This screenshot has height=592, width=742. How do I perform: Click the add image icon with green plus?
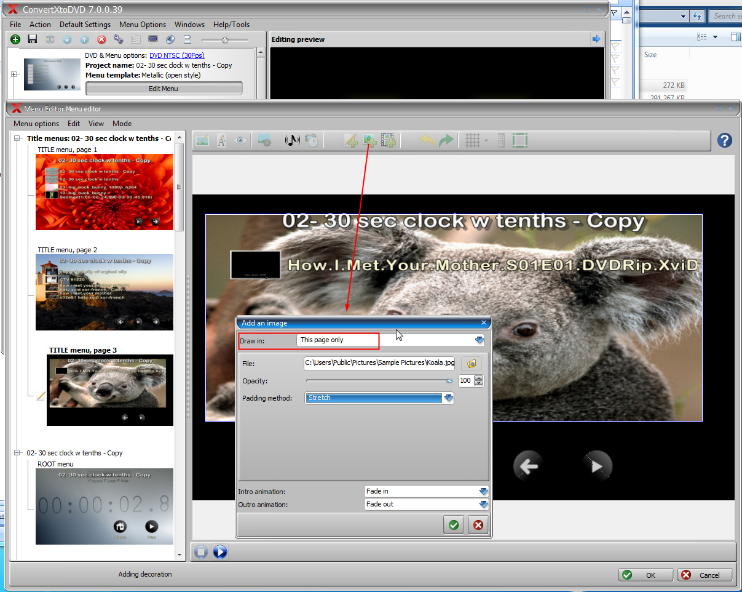coord(369,140)
